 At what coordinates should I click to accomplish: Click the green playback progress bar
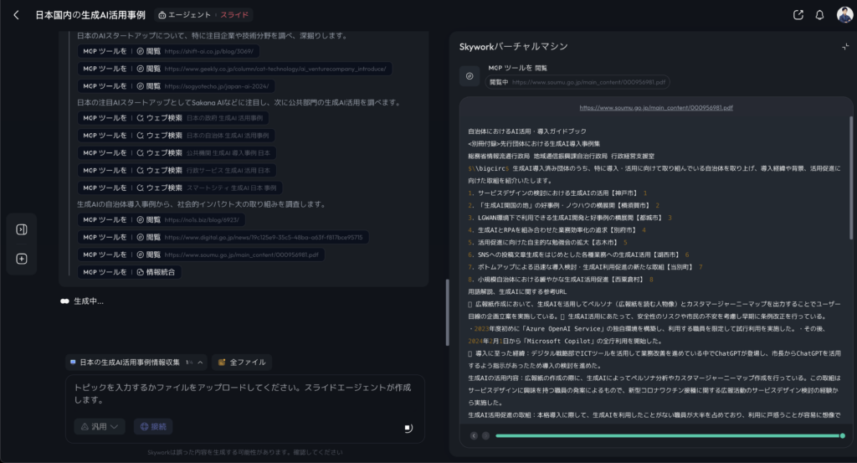tap(665, 435)
